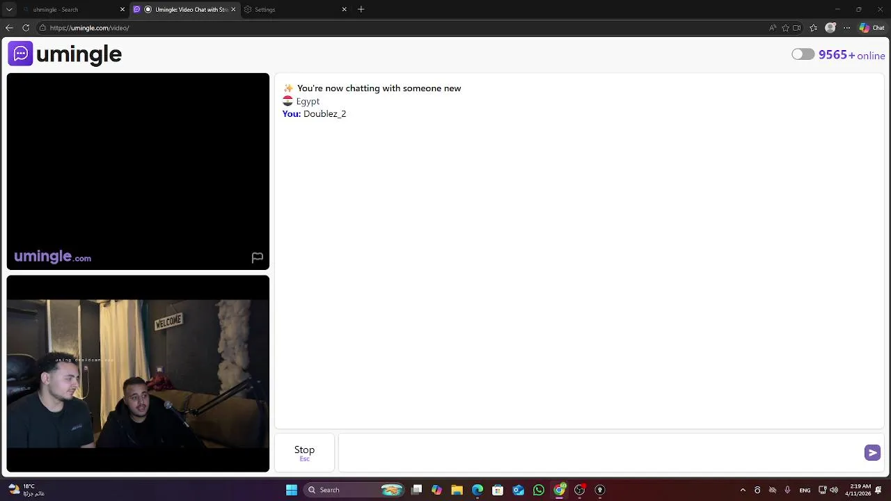The height and width of the screenshot is (501, 891).
Task: Click the umingle logo in the header
Action: pyautogui.click(x=65, y=54)
